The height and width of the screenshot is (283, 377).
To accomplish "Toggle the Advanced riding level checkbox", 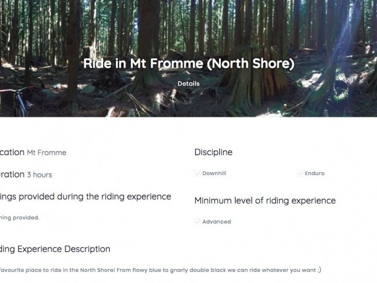I will click(198, 222).
